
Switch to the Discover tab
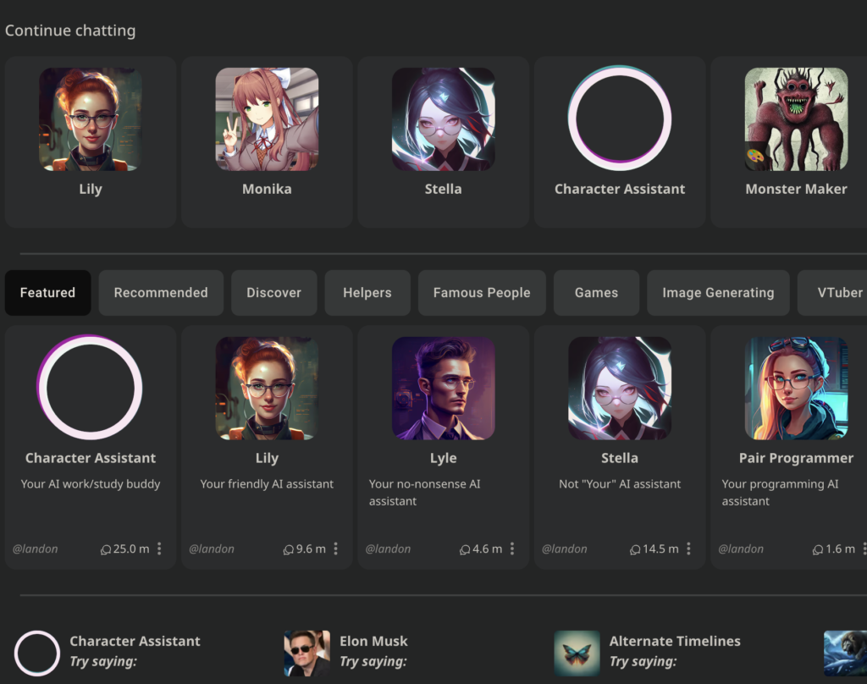click(x=273, y=293)
